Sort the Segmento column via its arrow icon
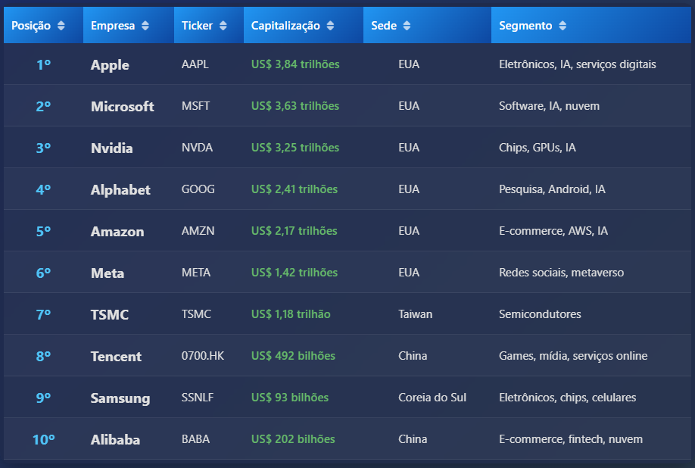 563,26
